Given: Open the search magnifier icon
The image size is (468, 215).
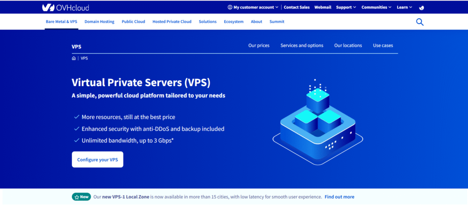Looking at the screenshot, I should 420,22.
